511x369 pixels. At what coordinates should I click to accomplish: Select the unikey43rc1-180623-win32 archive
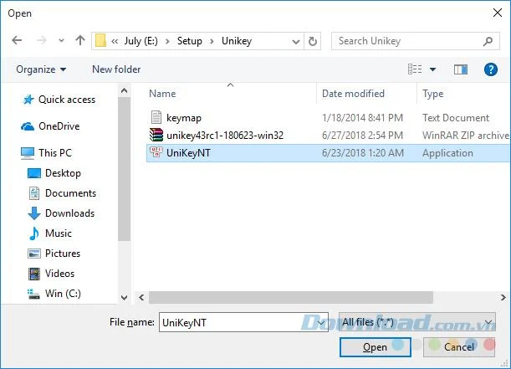pos(225,136)
